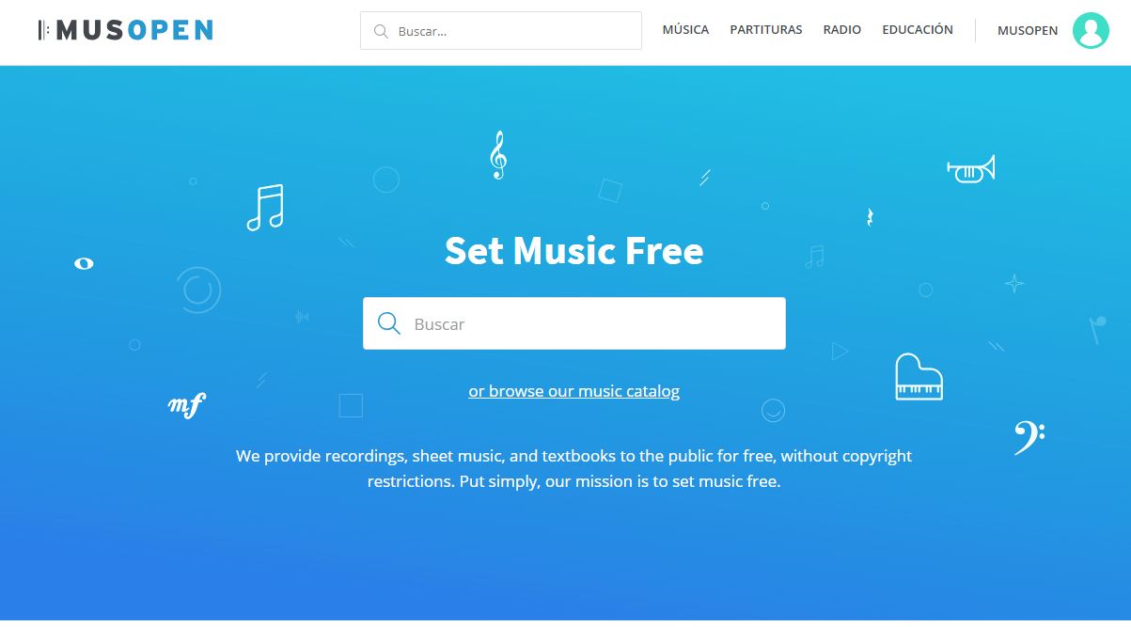Open the EDUCACIÓN menu
Image resolution: width=1131 pixels, height=627 pixels.
tap(918, 30)
